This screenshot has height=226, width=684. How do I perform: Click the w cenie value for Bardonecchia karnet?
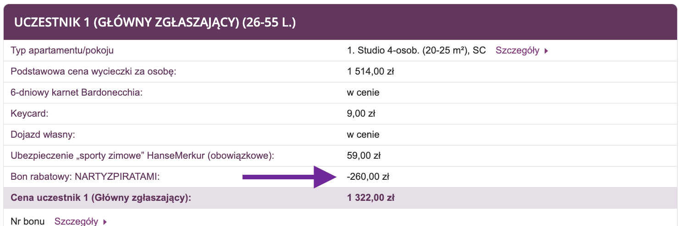tap(363, 93)
